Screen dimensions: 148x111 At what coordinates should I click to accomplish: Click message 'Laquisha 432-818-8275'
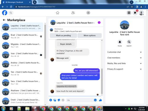pyautogui.click(x=67, y=86)
